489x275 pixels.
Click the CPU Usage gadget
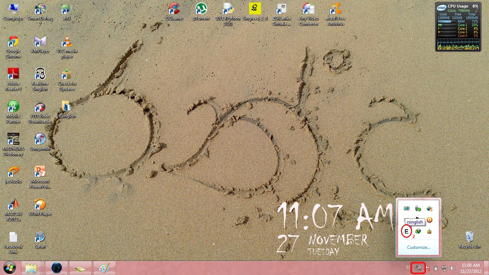point(458,26)
